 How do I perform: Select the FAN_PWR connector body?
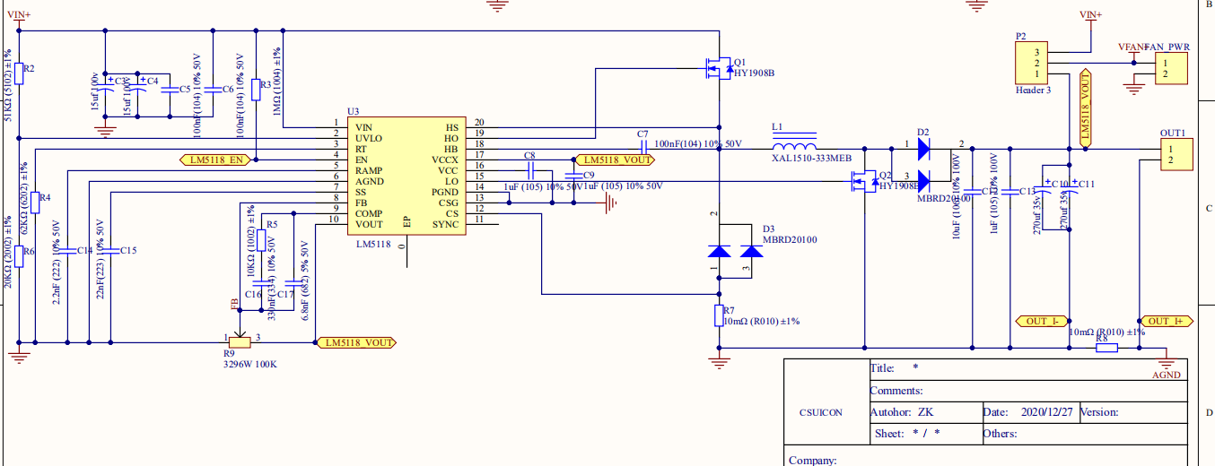point(1171,68)
